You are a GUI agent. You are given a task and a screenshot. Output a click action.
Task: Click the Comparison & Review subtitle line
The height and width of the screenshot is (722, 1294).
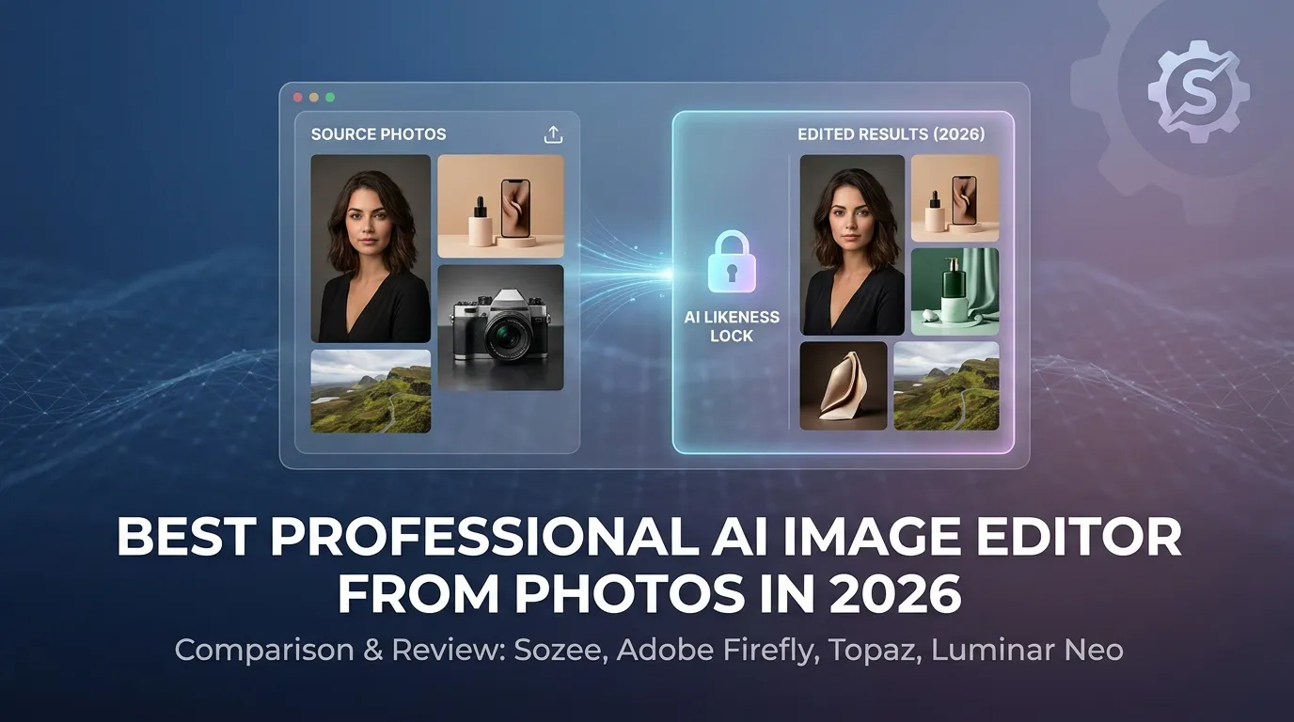649,650
